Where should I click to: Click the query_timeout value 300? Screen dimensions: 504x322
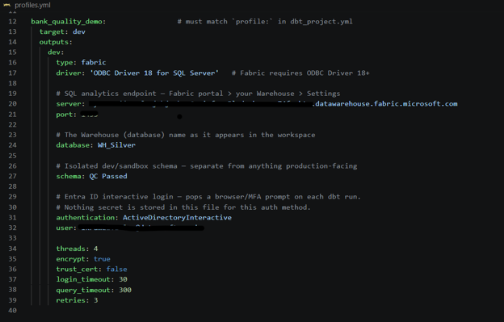click(x=125, y=290)
